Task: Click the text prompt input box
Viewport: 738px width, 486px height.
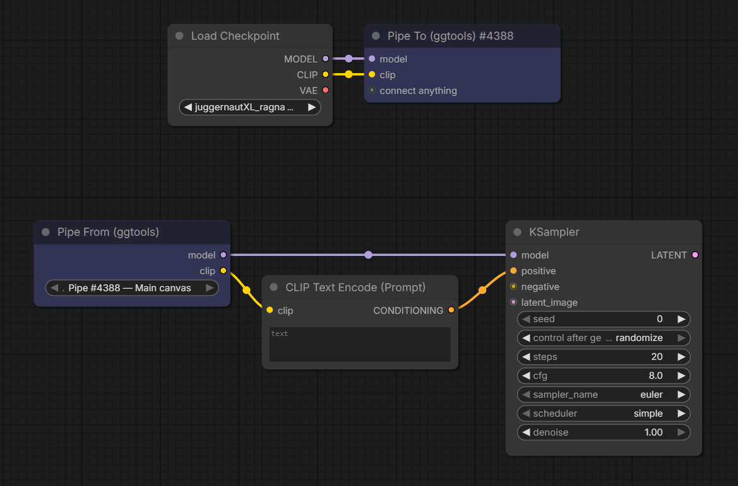Action: click(x=360, y=345)
